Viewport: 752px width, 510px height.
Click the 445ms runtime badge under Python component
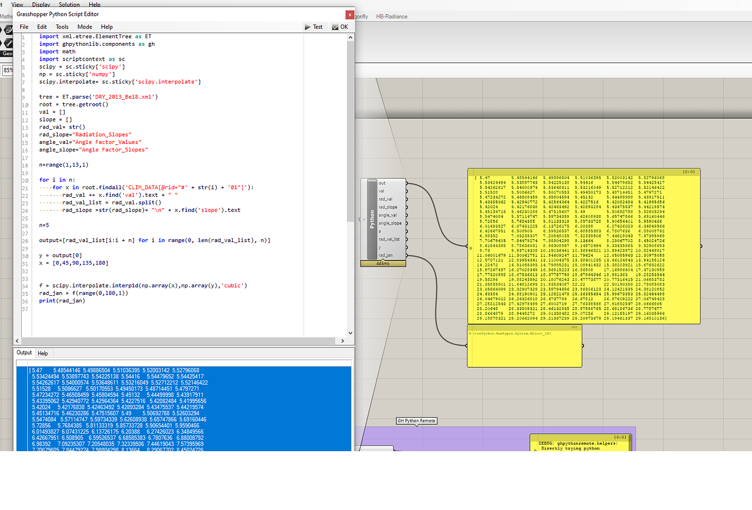pyautogui.click(x=383, y=263)
